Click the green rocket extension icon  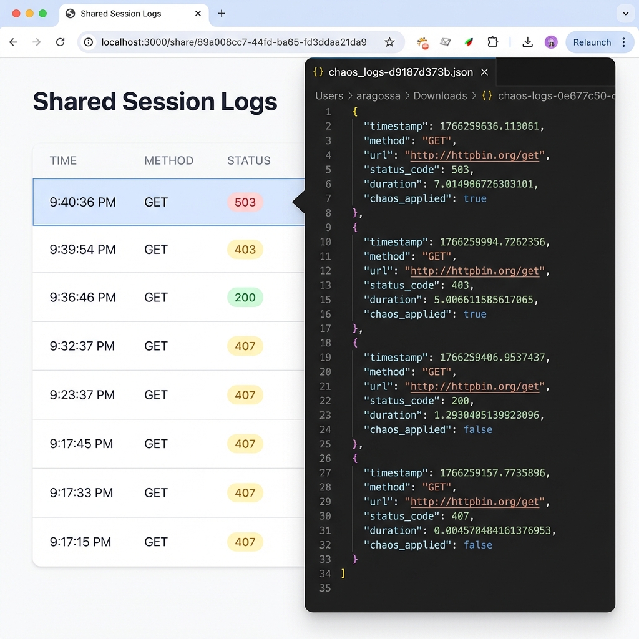tap(469, 42)
